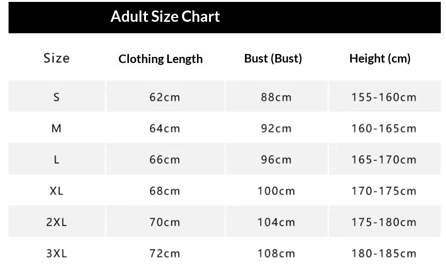Click the 155-160cm height cell

[383, 97]
